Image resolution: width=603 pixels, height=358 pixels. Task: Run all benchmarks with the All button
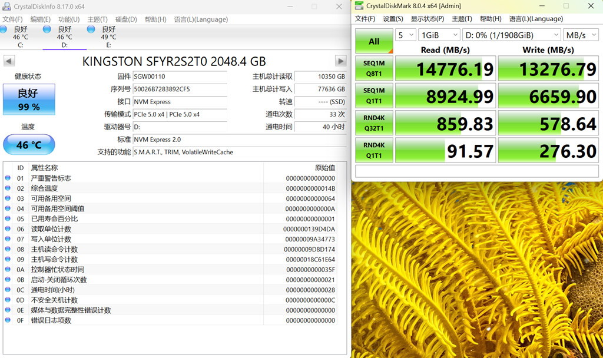pyautogui.click(x=374, y=41)
